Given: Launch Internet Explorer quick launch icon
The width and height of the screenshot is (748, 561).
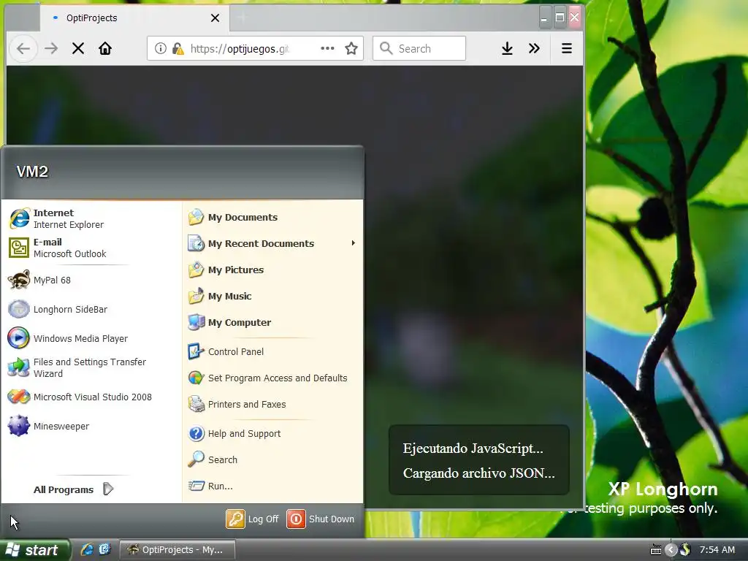Looking at the screenshot, I should (x=86, y=549).
